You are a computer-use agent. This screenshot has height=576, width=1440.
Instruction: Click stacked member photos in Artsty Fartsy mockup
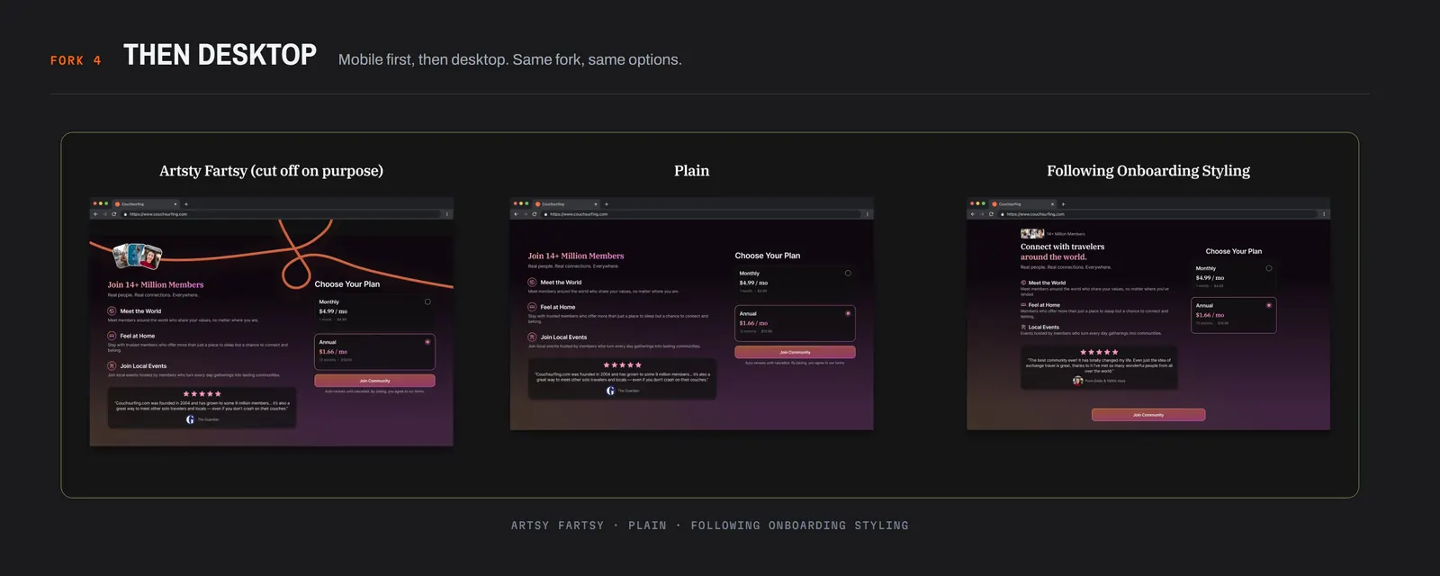click(138, 256)
